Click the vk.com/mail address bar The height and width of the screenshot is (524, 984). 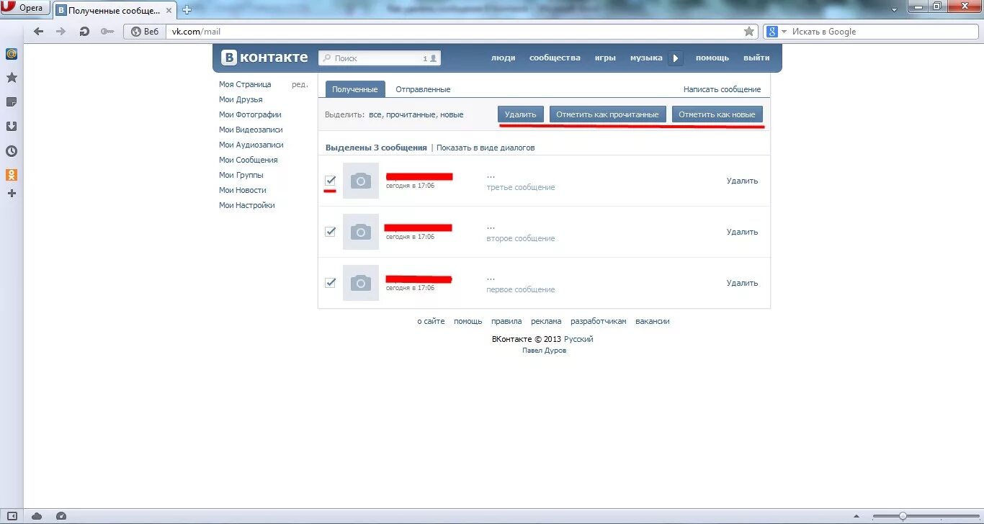tap(454, 32)
